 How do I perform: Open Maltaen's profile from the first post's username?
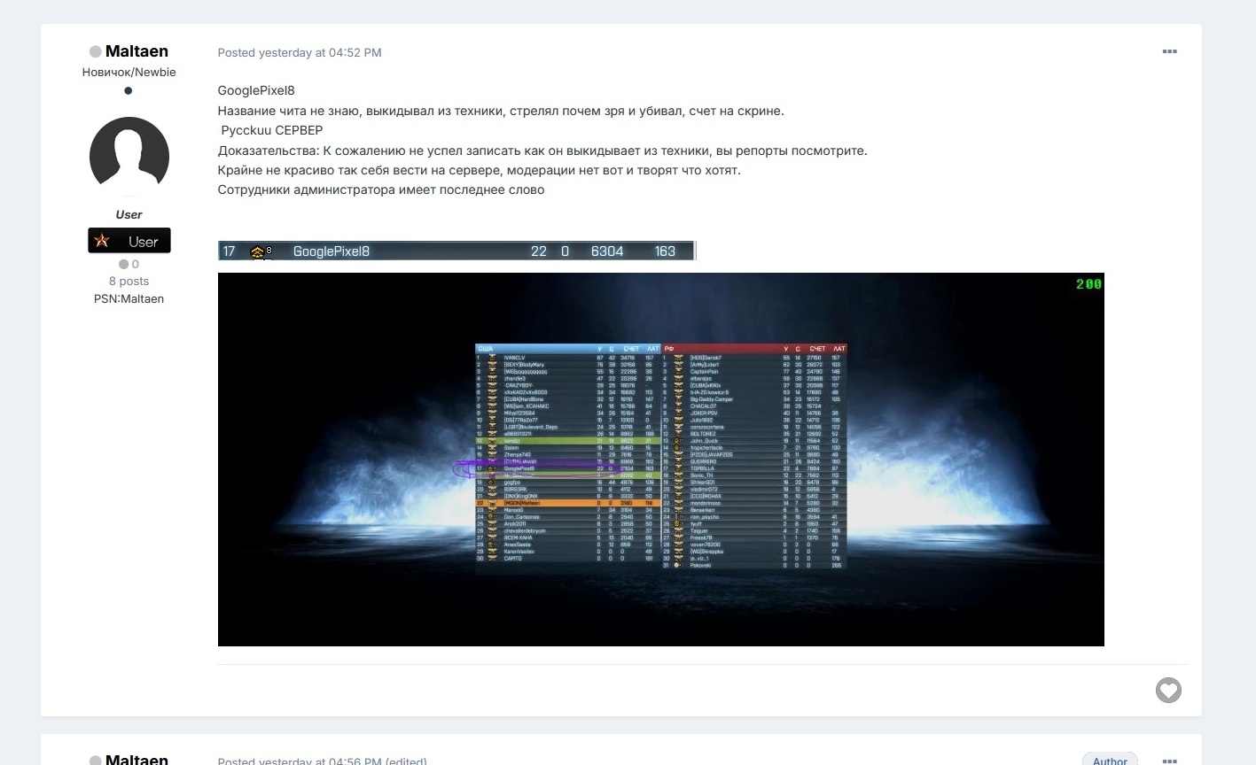click(137, 51)
